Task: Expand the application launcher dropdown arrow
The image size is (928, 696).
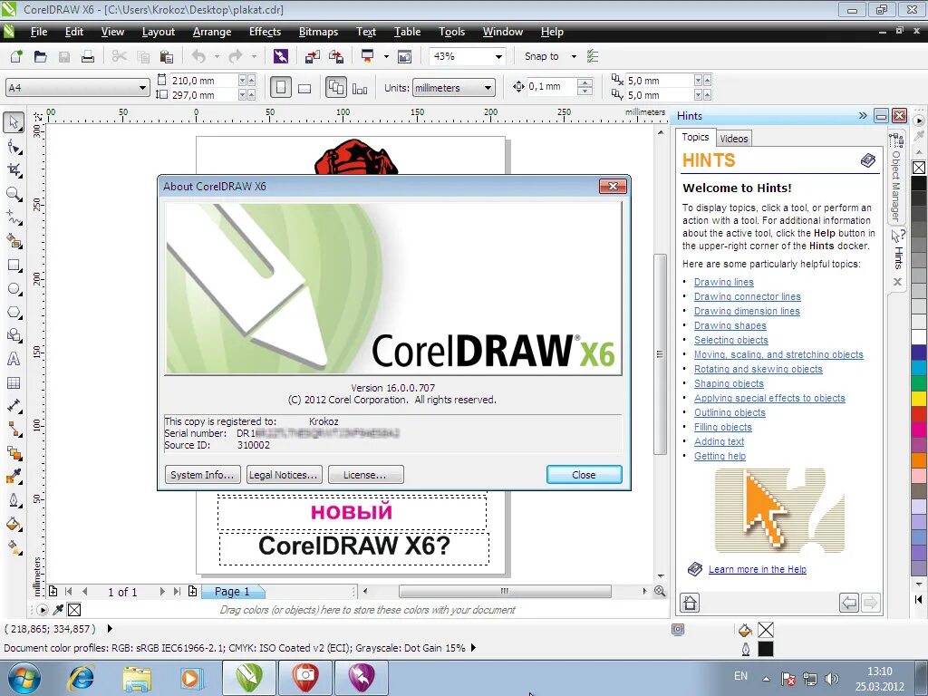Action: 386,56
